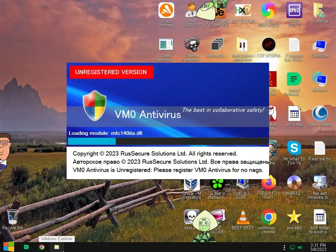Open the Avast Antivirus desktop icon
This screenshot has height=252, width=336.
point(166,14)
